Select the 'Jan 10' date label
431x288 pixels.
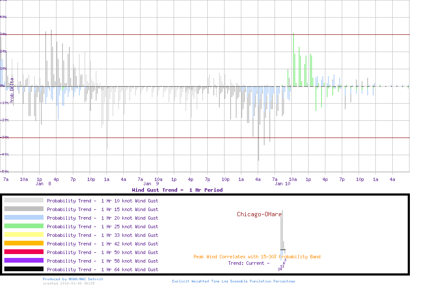[282, 184]
